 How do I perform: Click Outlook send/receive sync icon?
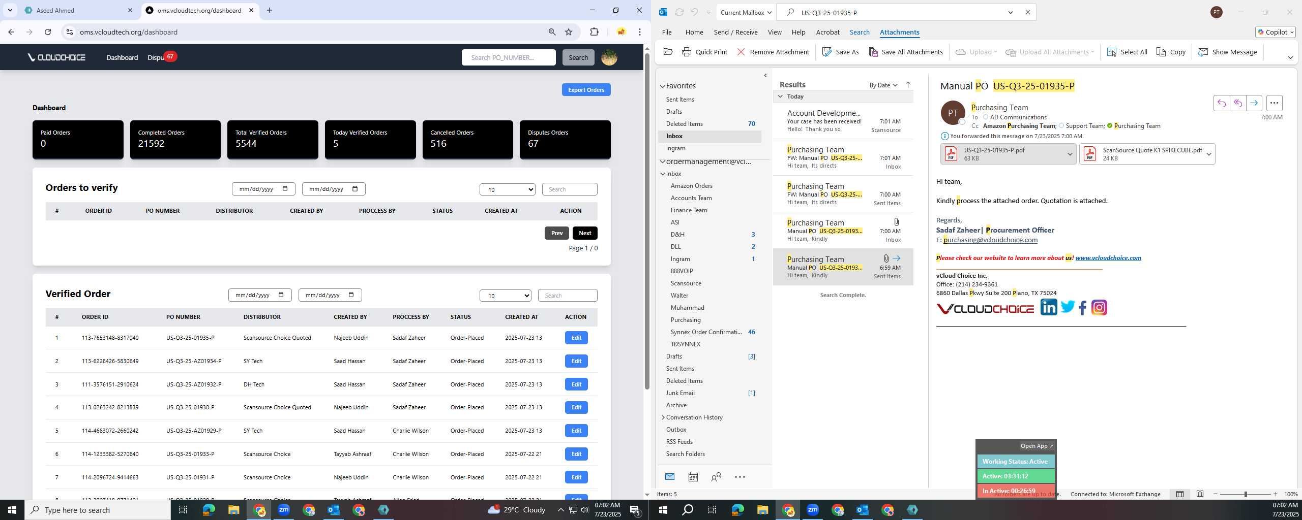(x=679, y=12)
